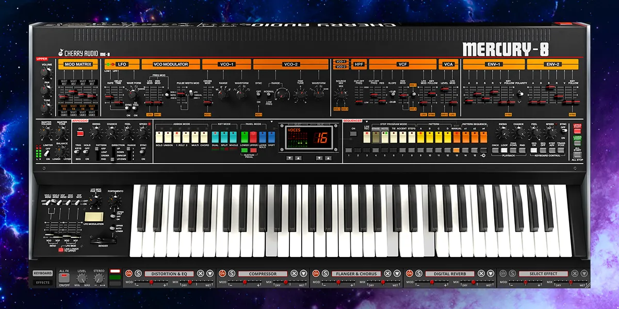Select the Split key mode button
Image resolution: width=619 pixels, height=309 pixels.
pos(223,138)
